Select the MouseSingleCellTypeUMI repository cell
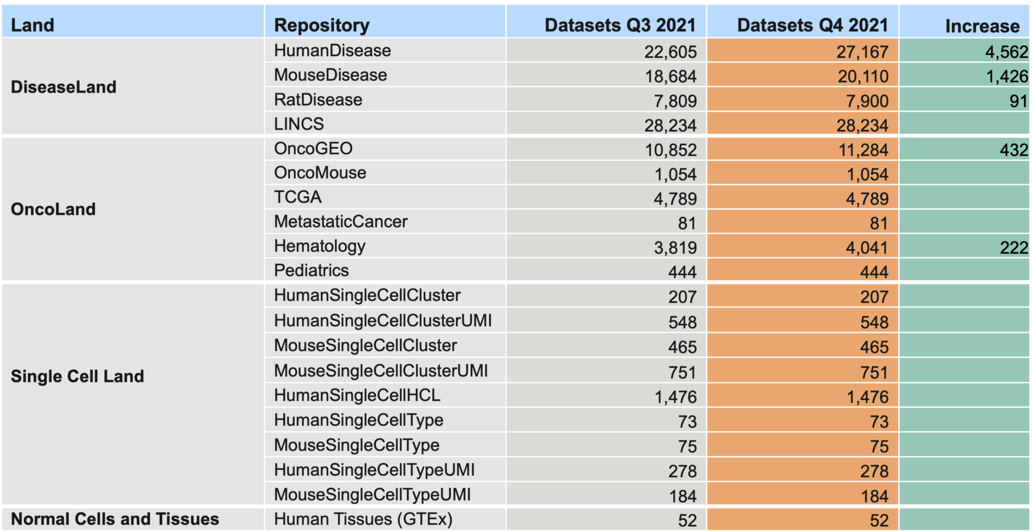1032x532 pixels. [x=372, y=495]
